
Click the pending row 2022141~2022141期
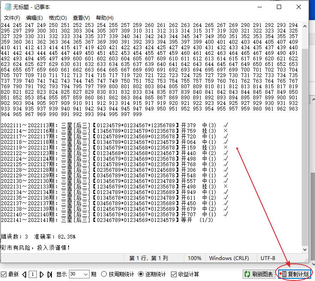point(107,220)
